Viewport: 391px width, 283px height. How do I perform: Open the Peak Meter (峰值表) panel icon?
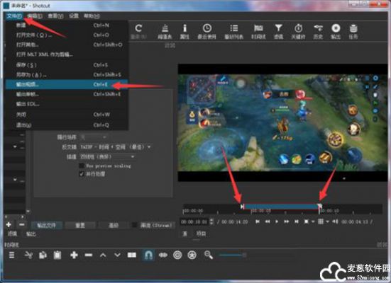(x=165, y=28)
